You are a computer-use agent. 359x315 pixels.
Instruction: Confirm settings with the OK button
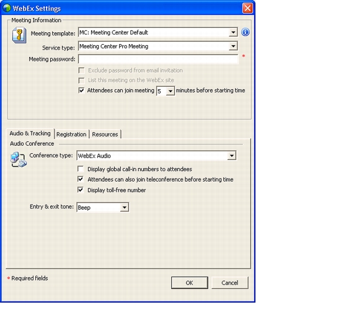point(189,283)
